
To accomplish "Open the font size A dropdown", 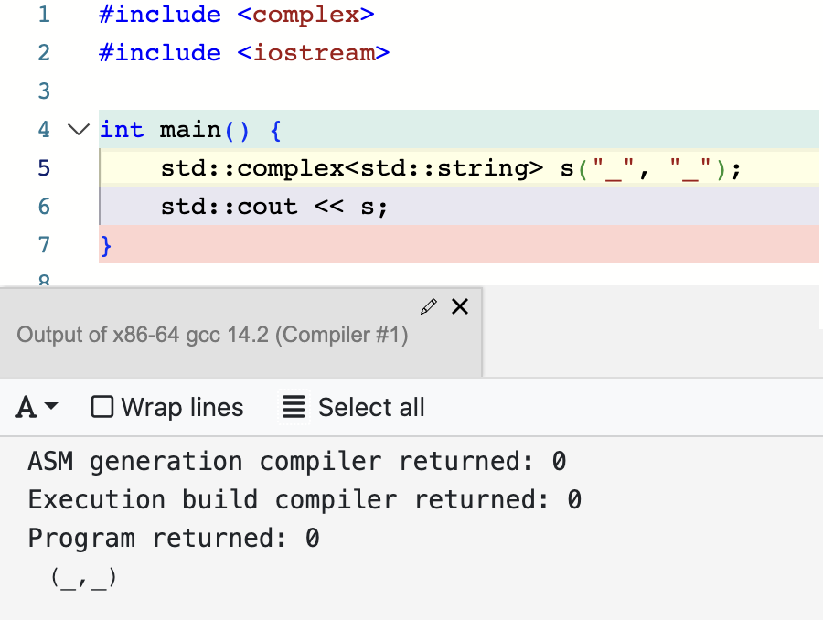I will [37, 407].
